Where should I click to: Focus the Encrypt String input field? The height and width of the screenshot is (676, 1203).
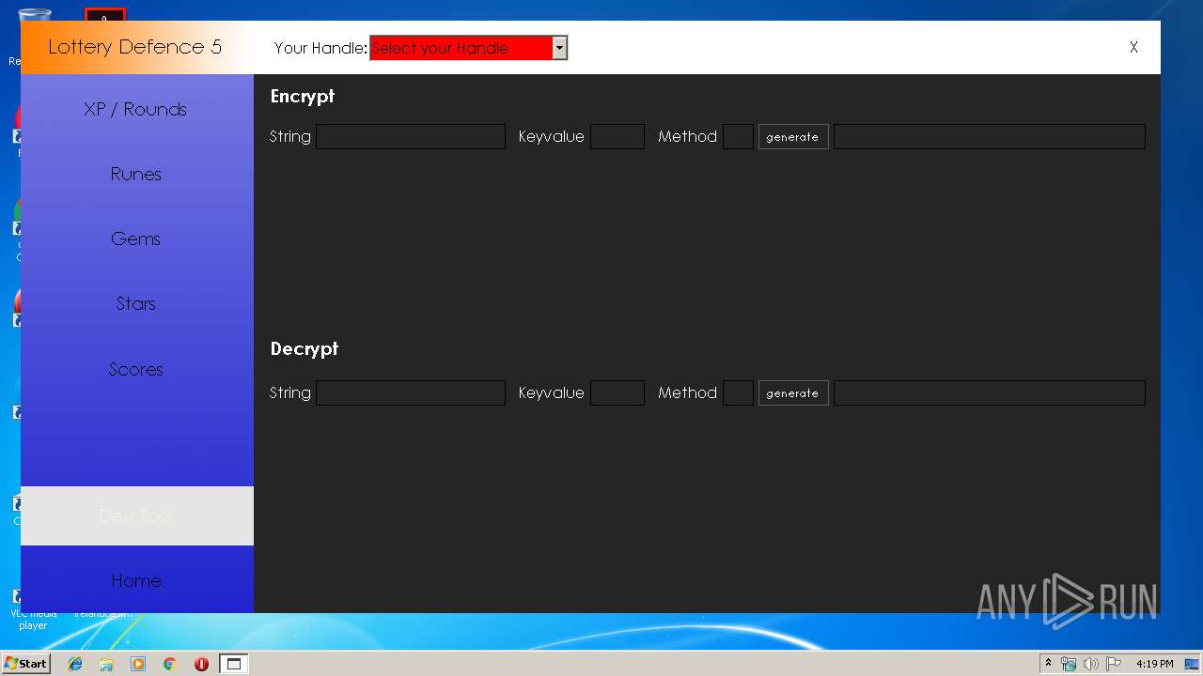pos(411,137)
